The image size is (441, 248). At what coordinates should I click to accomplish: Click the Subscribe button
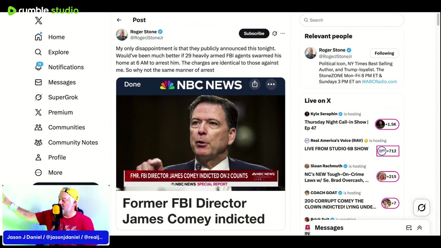coord(254,33)
